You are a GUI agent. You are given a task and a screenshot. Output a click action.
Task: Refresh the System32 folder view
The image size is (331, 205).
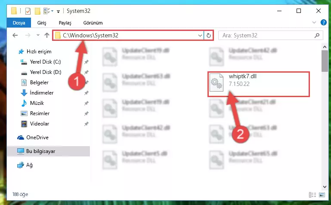(209, 35)
